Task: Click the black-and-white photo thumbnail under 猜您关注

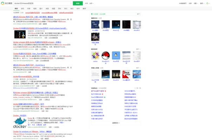Action: [x=95, y=37]
